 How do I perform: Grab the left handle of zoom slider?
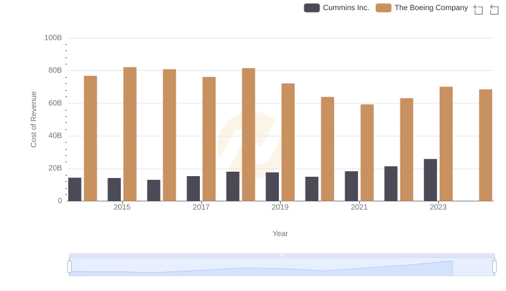[x=70, y=267]
